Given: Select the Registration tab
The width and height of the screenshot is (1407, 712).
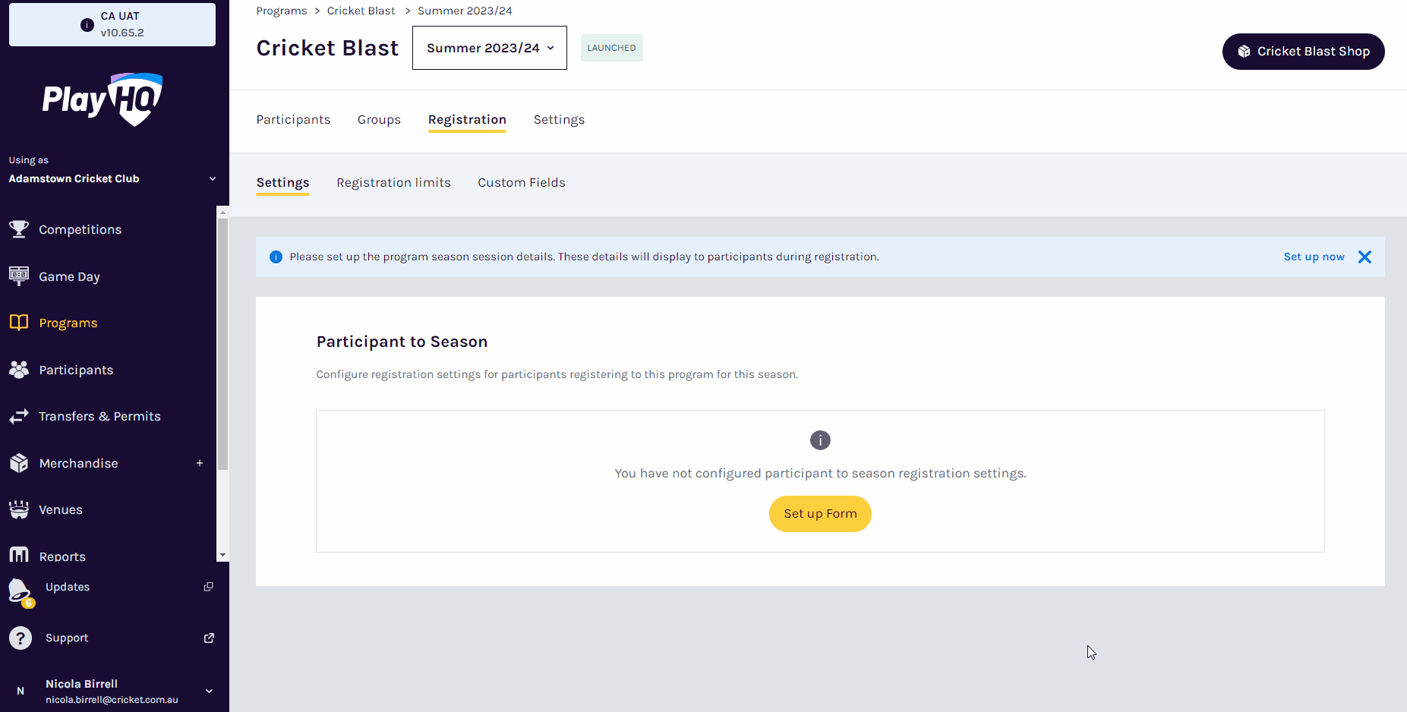Looking at the screenshot, I should 467,119.
